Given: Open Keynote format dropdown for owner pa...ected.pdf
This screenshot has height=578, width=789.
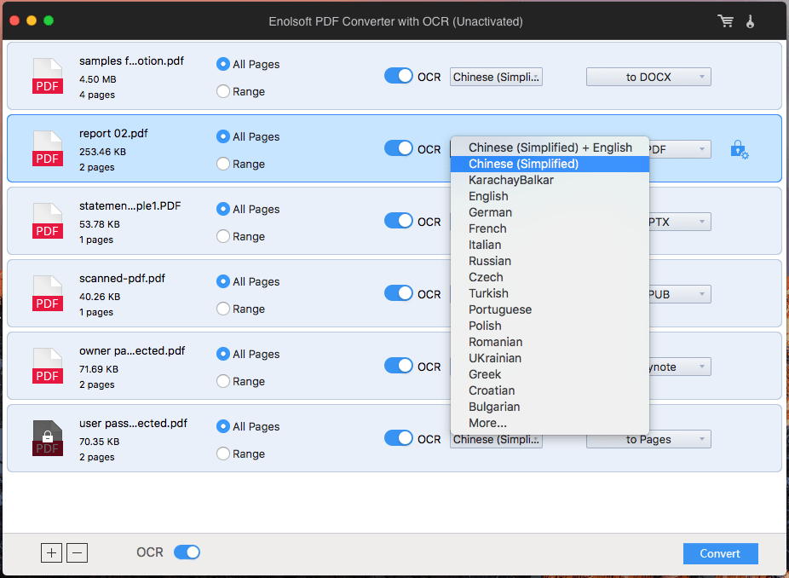Looking at the screenshot, I should click(680, 367).
